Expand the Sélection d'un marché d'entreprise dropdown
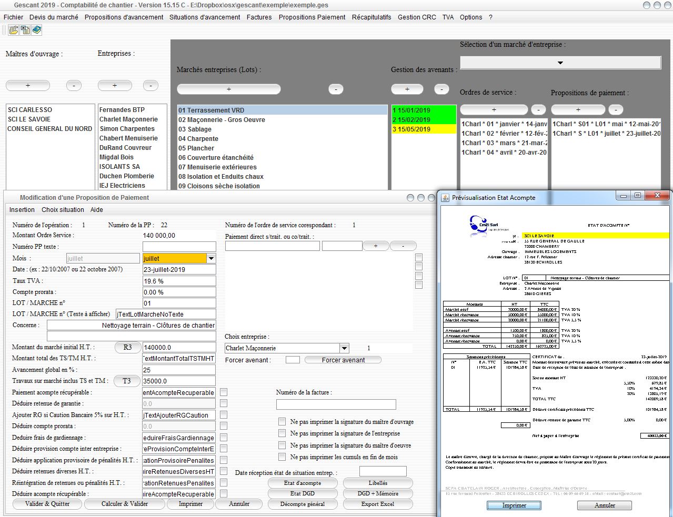Viewport: 673px width, 517px height. (560, 63)
